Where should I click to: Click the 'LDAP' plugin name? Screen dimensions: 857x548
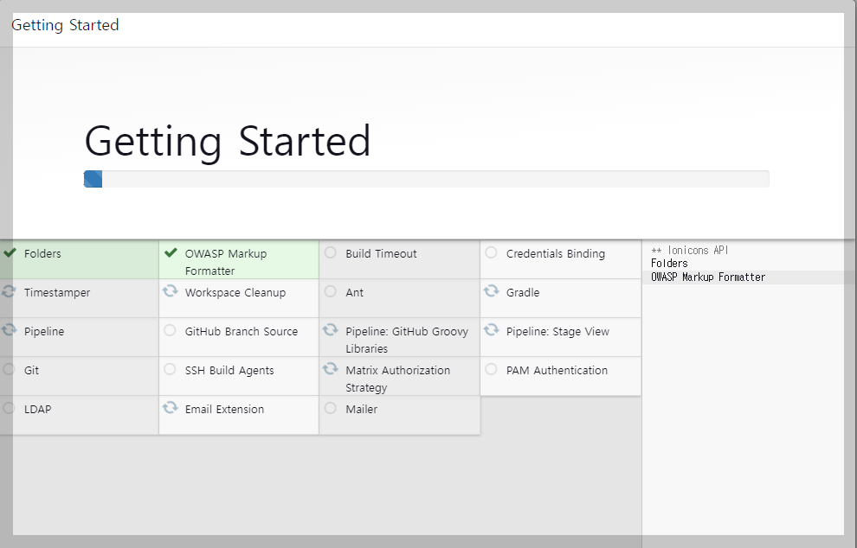38,409
